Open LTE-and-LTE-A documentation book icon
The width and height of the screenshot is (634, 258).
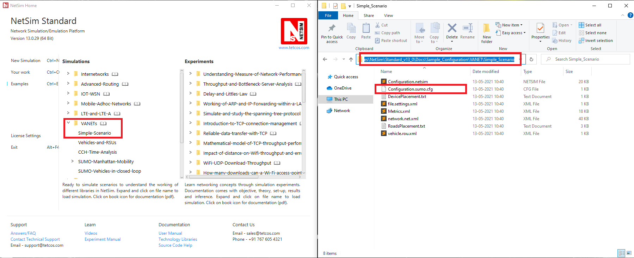tap(117, 113)
